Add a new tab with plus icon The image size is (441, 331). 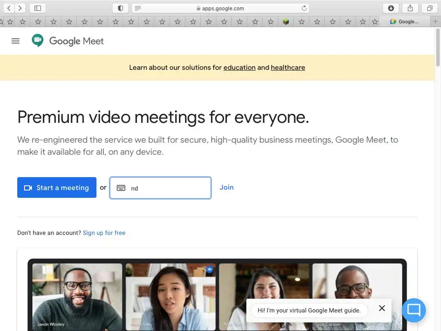435,22
